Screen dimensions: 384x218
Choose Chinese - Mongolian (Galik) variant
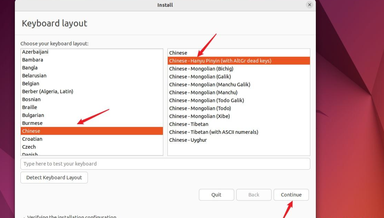click(x=239, y=77)
